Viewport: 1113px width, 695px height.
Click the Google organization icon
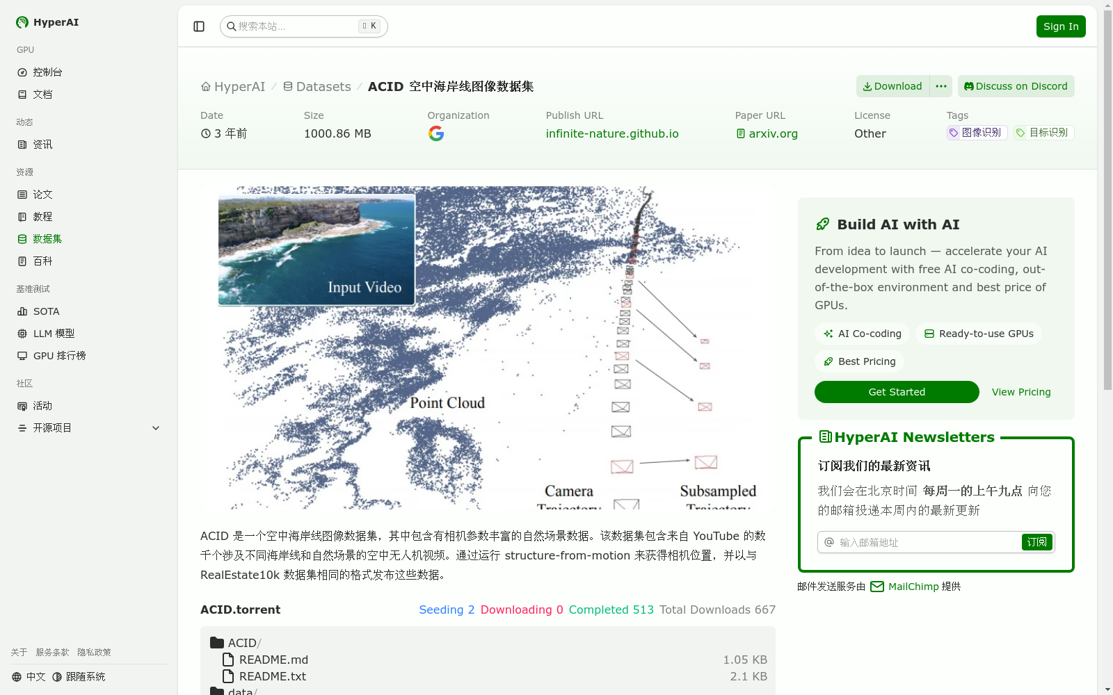pos(436,133)
